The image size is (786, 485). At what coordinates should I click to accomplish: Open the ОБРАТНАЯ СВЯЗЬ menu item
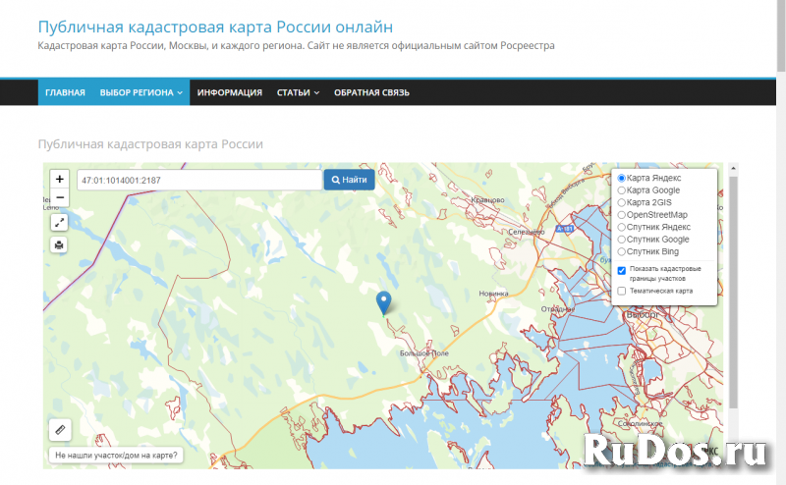(x=371, y=92)
